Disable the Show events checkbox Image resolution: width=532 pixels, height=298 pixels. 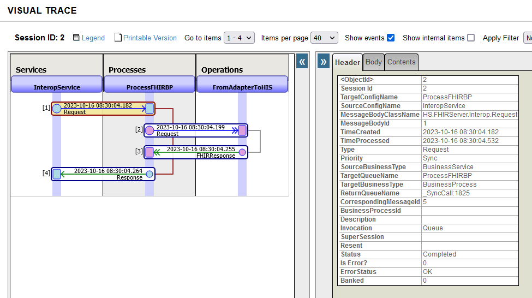pyautogui.click(x=391, y=38)
